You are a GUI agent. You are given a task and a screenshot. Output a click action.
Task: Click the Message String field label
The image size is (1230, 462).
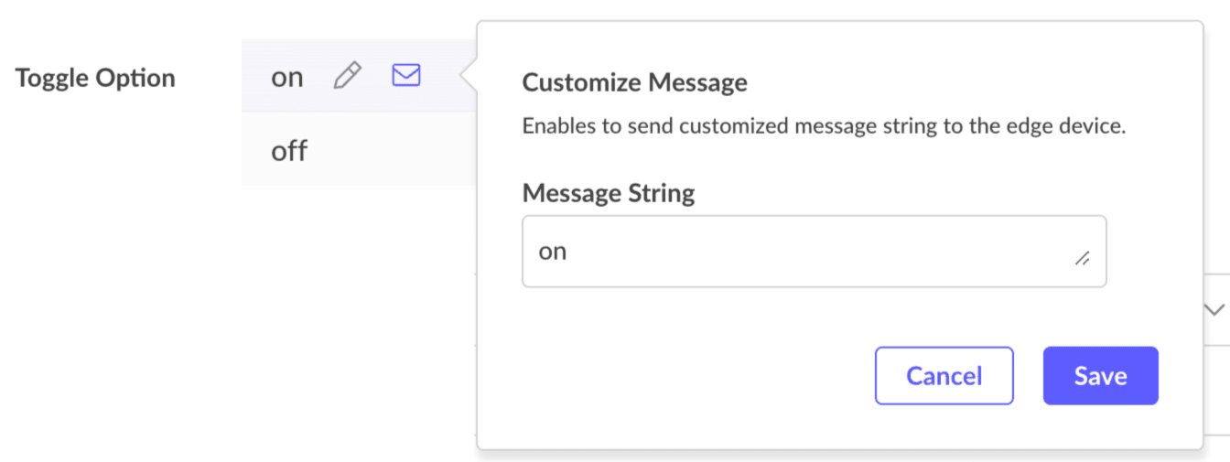[608, 193]
